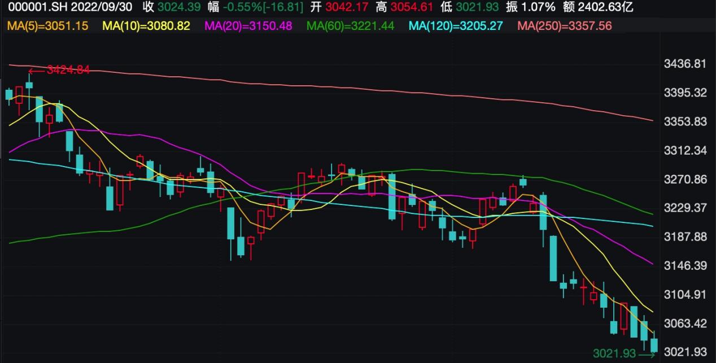Click the 3104.91 label on price axis
Screen dimensions: 716x363
click(684, 295)
